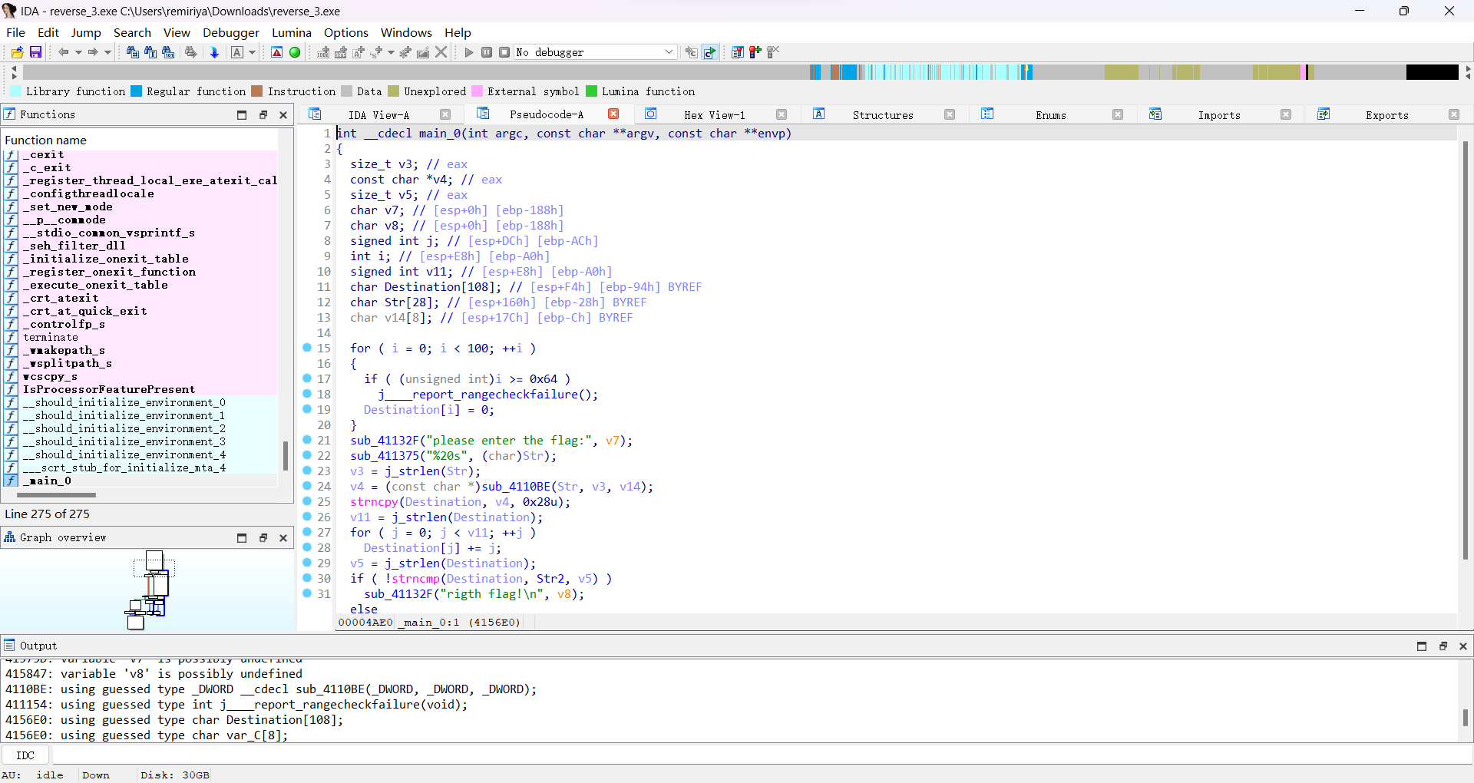Click the jump back arrow icon
This screenshot has height=783, width=1474.
[x=63, y=52]
